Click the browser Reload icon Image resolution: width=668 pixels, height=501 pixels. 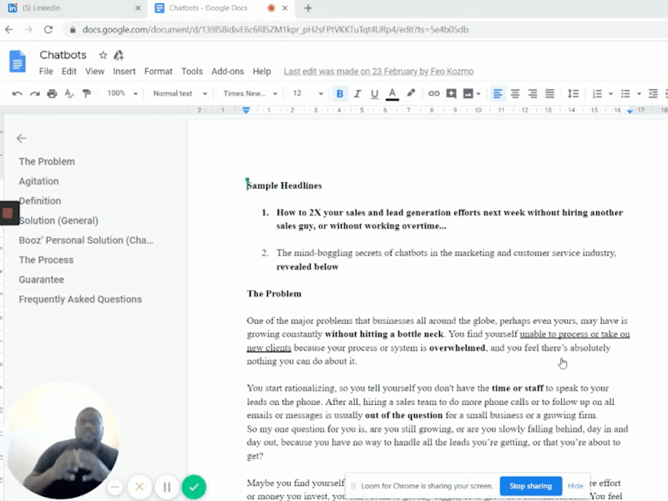click(48, 29)
